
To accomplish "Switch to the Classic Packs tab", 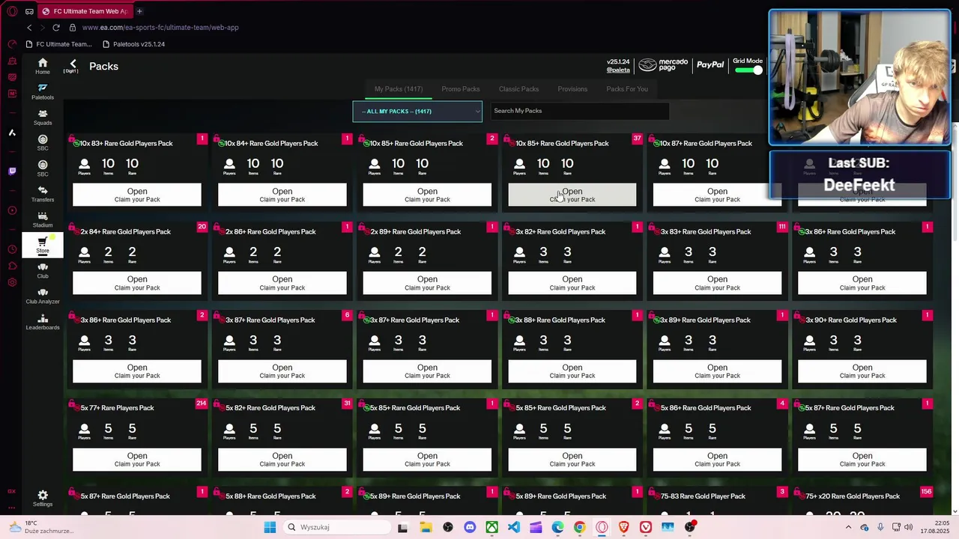I will [518, 89].
